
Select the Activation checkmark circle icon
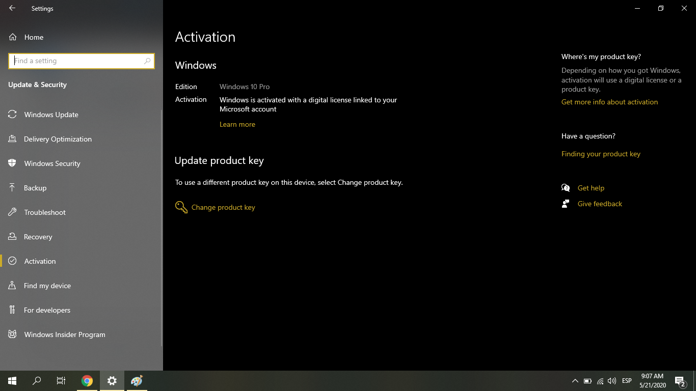[12, 261]
